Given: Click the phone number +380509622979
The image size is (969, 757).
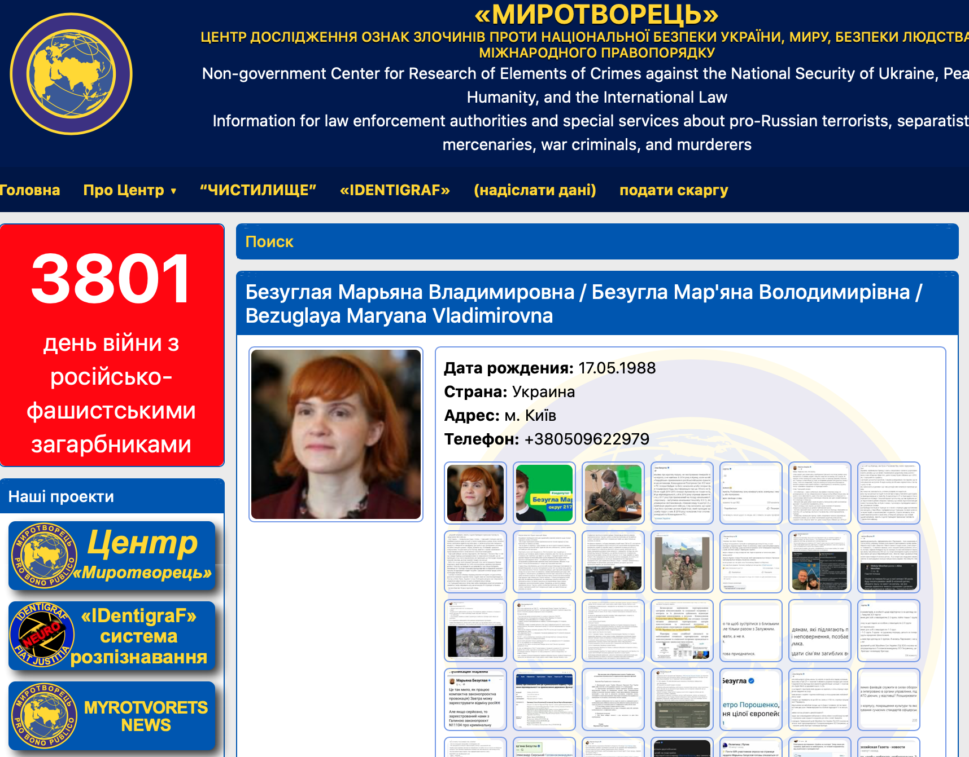Looking at the screenshot, I should (x=587, y=439).
